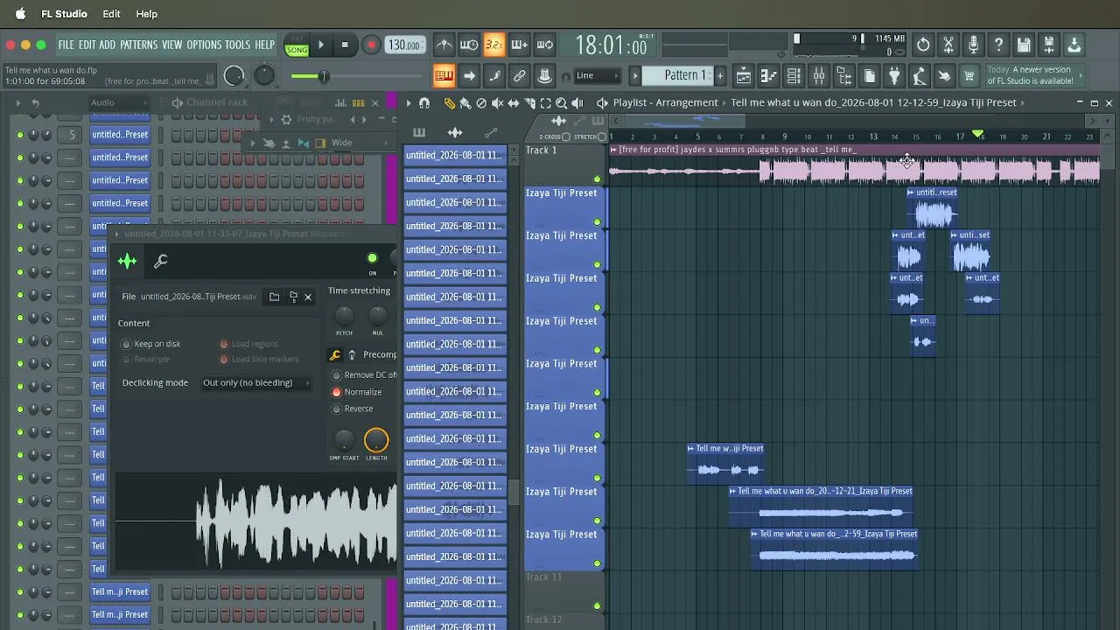Start playback with the play button
Viewport: 1120px width, 630px height.
click(x=321, y=45)
